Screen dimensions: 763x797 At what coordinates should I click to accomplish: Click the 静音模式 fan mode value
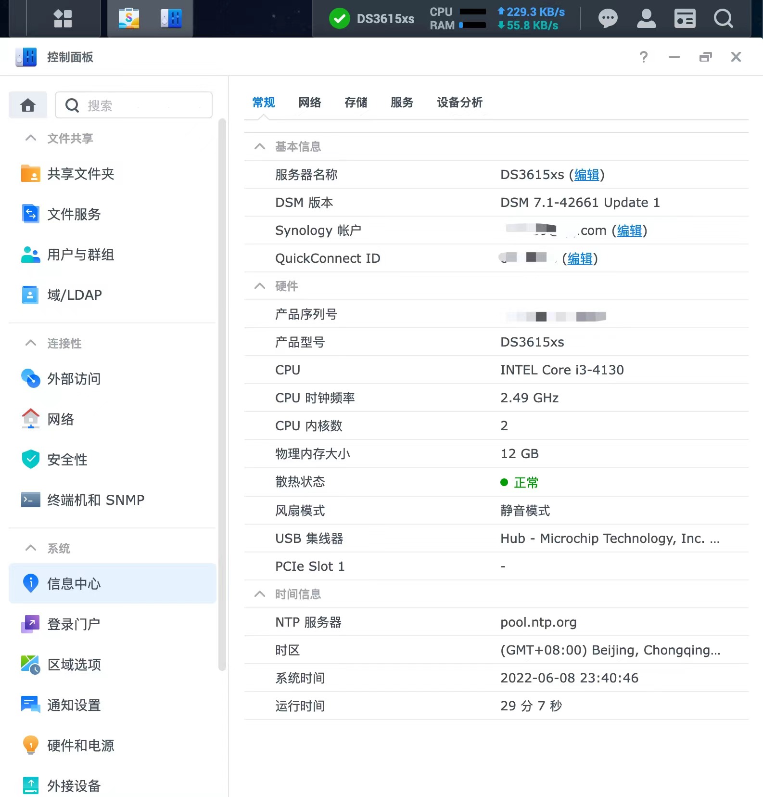click(525, 511)
